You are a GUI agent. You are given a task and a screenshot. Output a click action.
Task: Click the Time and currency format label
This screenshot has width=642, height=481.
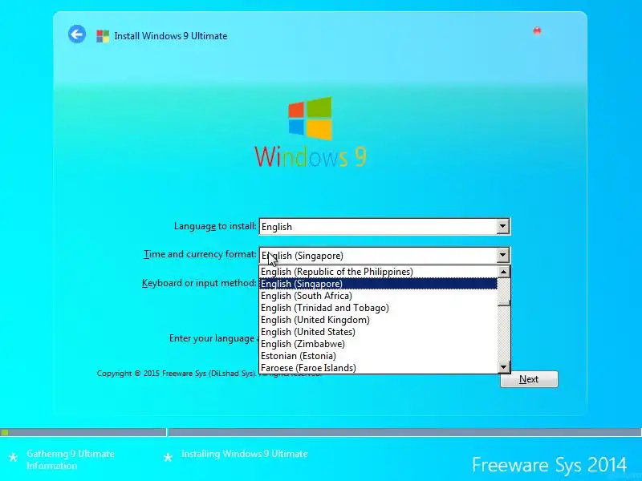(x=200, y=254)
